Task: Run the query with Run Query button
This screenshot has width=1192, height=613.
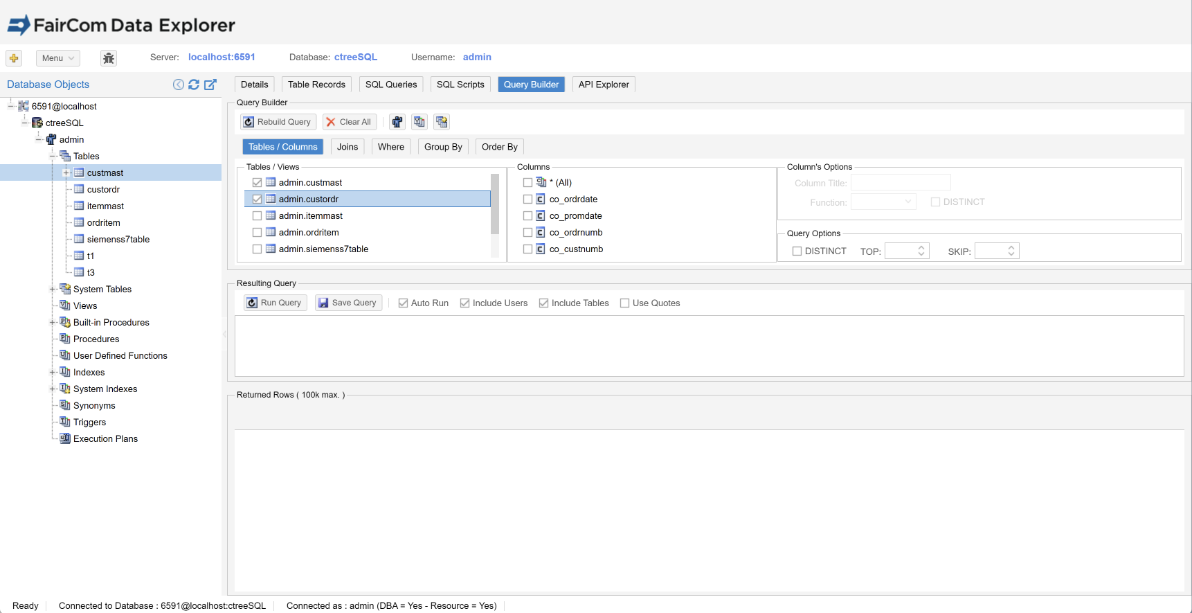Action: coord(276,303)
